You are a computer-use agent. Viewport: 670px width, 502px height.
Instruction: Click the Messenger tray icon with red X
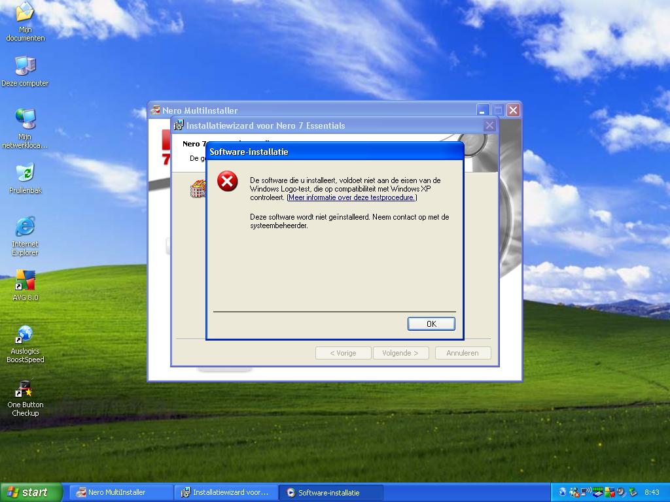point(574,492)
